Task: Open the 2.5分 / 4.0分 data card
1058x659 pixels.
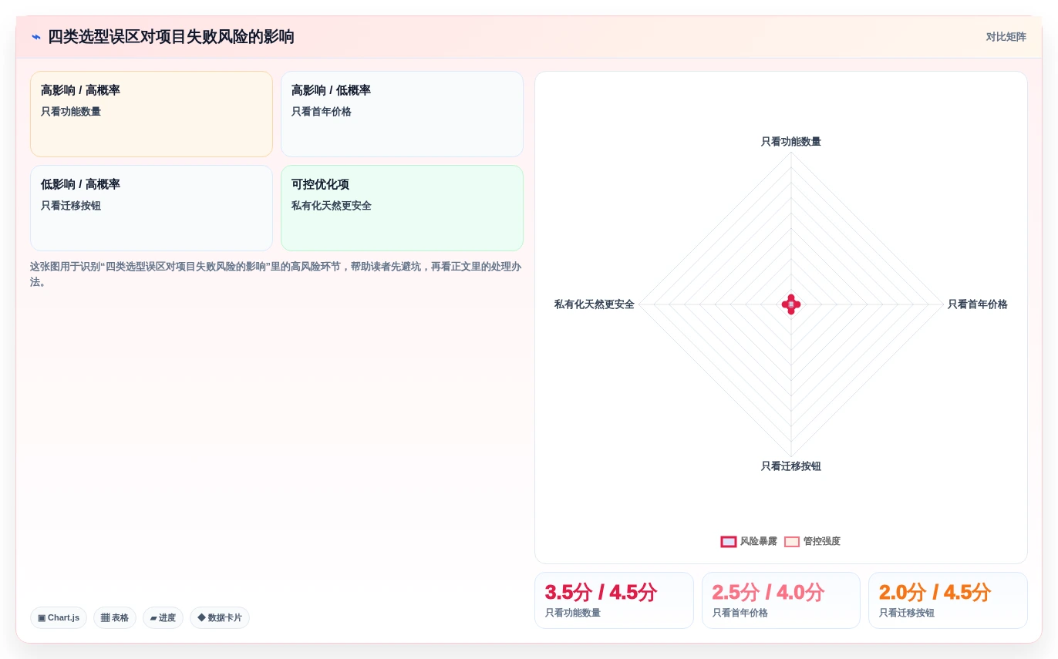Action: pyautogui.click(x=781, y=600)
